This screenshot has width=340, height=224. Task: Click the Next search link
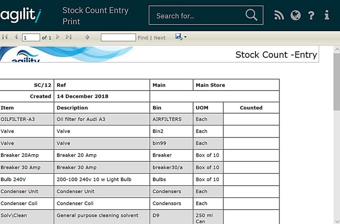[160, 38]
